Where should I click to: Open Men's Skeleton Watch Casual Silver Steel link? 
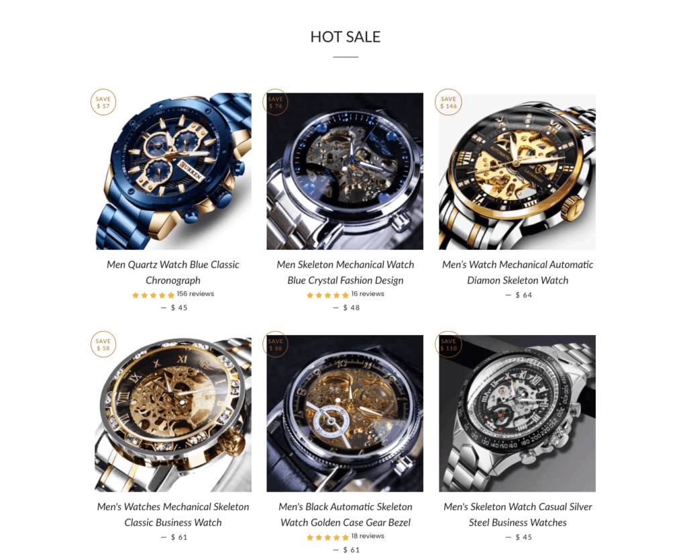(517, 514)
